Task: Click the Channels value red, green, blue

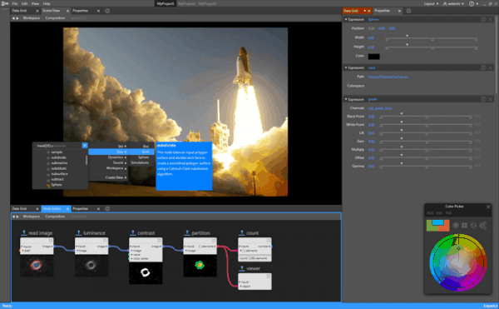Action: [380, 108]
